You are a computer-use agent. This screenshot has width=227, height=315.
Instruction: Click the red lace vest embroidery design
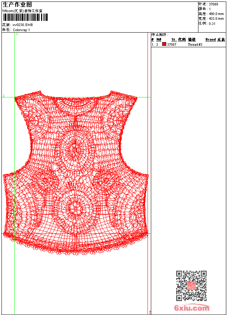pyautogui.click(x=76, y=172)
